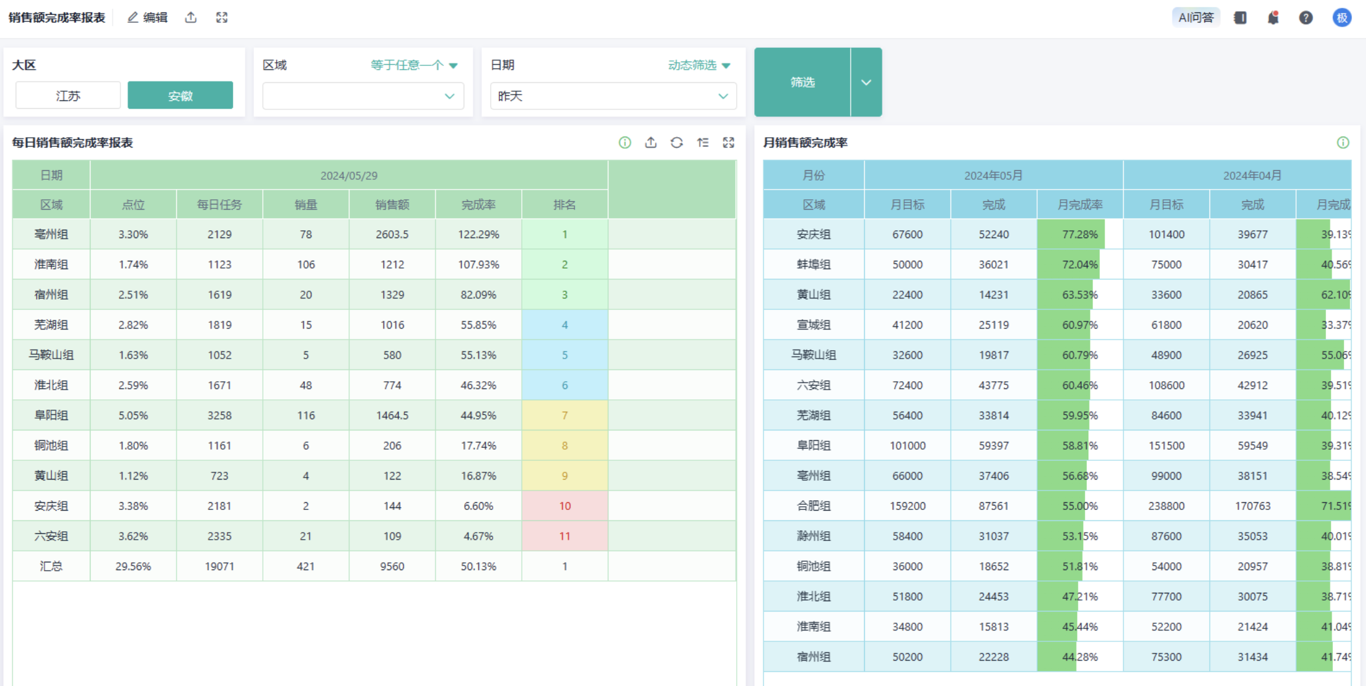This screenshot has width=1366, height=686.
Task: Expand the arrow next to 筛选 button
Action: tap(866, 82)
